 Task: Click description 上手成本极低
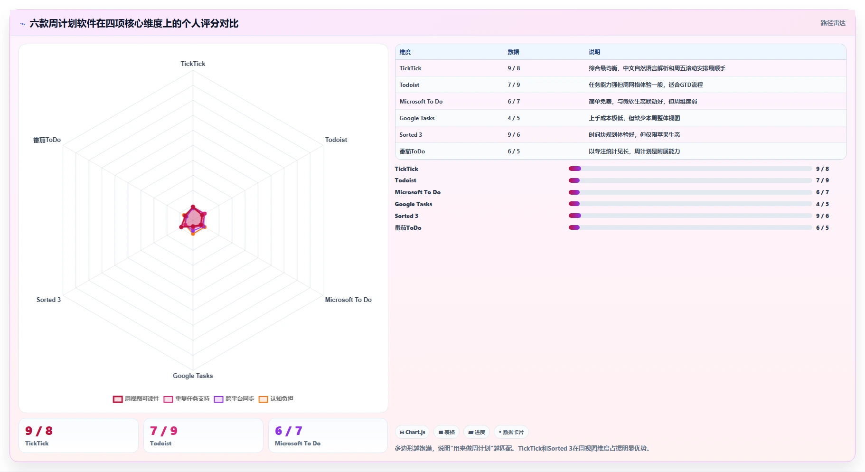tap(634, 118)
